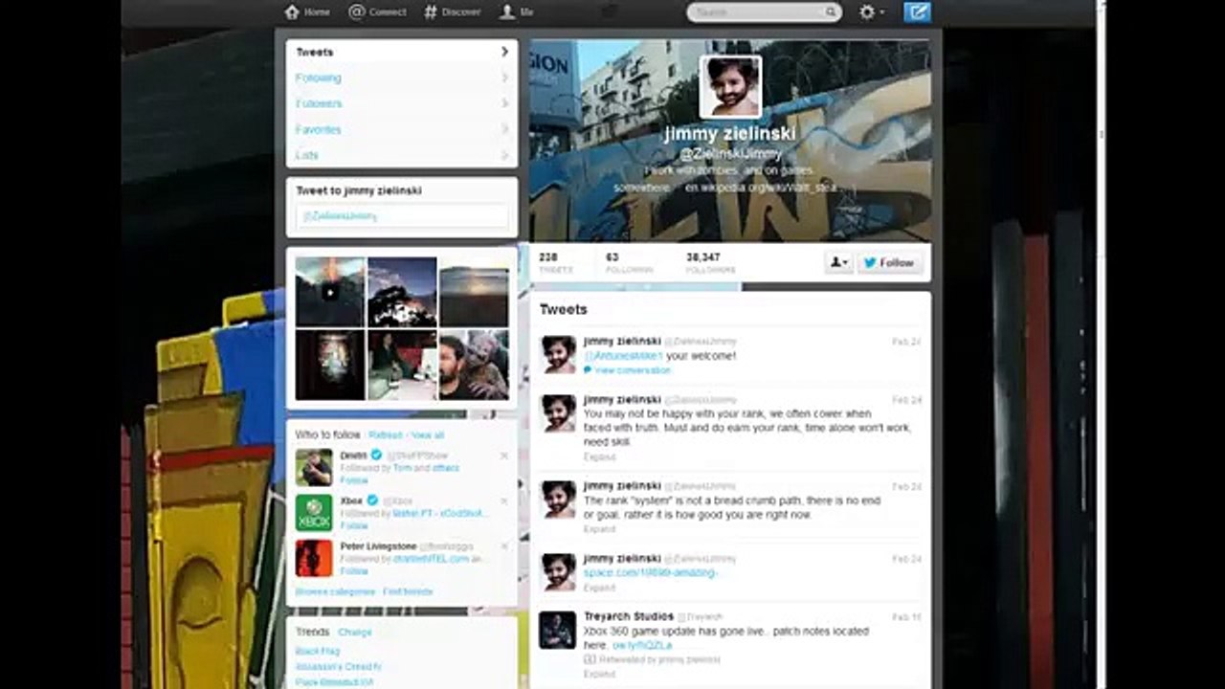The image size is (1225, 689).
Task: Click the verified badge next to Xbox
Action: tap(372, 500)
